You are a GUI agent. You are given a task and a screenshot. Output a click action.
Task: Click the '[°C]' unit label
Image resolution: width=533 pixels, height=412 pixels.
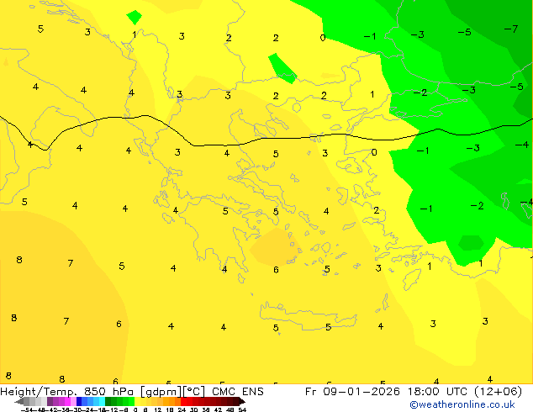194,392
